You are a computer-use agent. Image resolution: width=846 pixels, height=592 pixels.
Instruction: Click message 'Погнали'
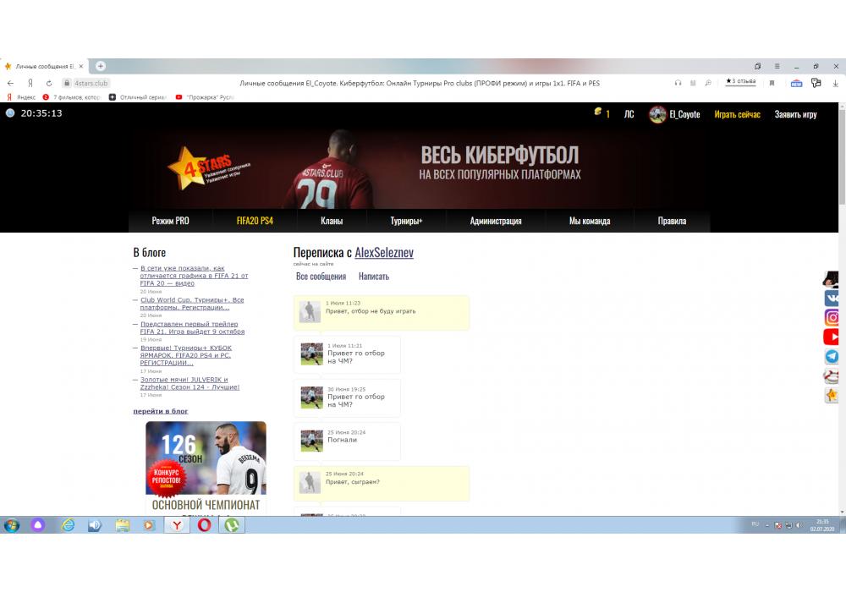pos(347,441)
